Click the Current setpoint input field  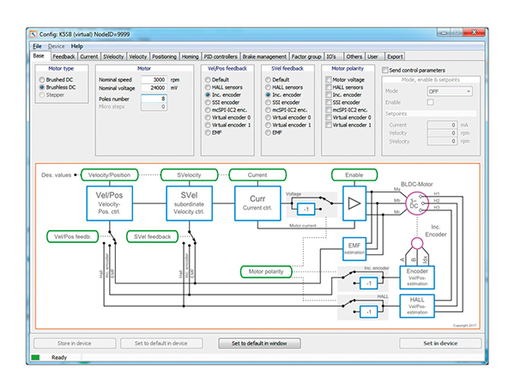(442, 125)
